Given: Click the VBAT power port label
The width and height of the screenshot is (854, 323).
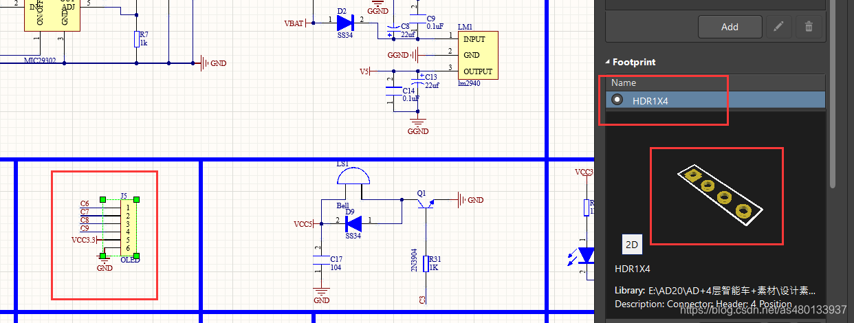Looking at the screenshot, I should [293, 23].
